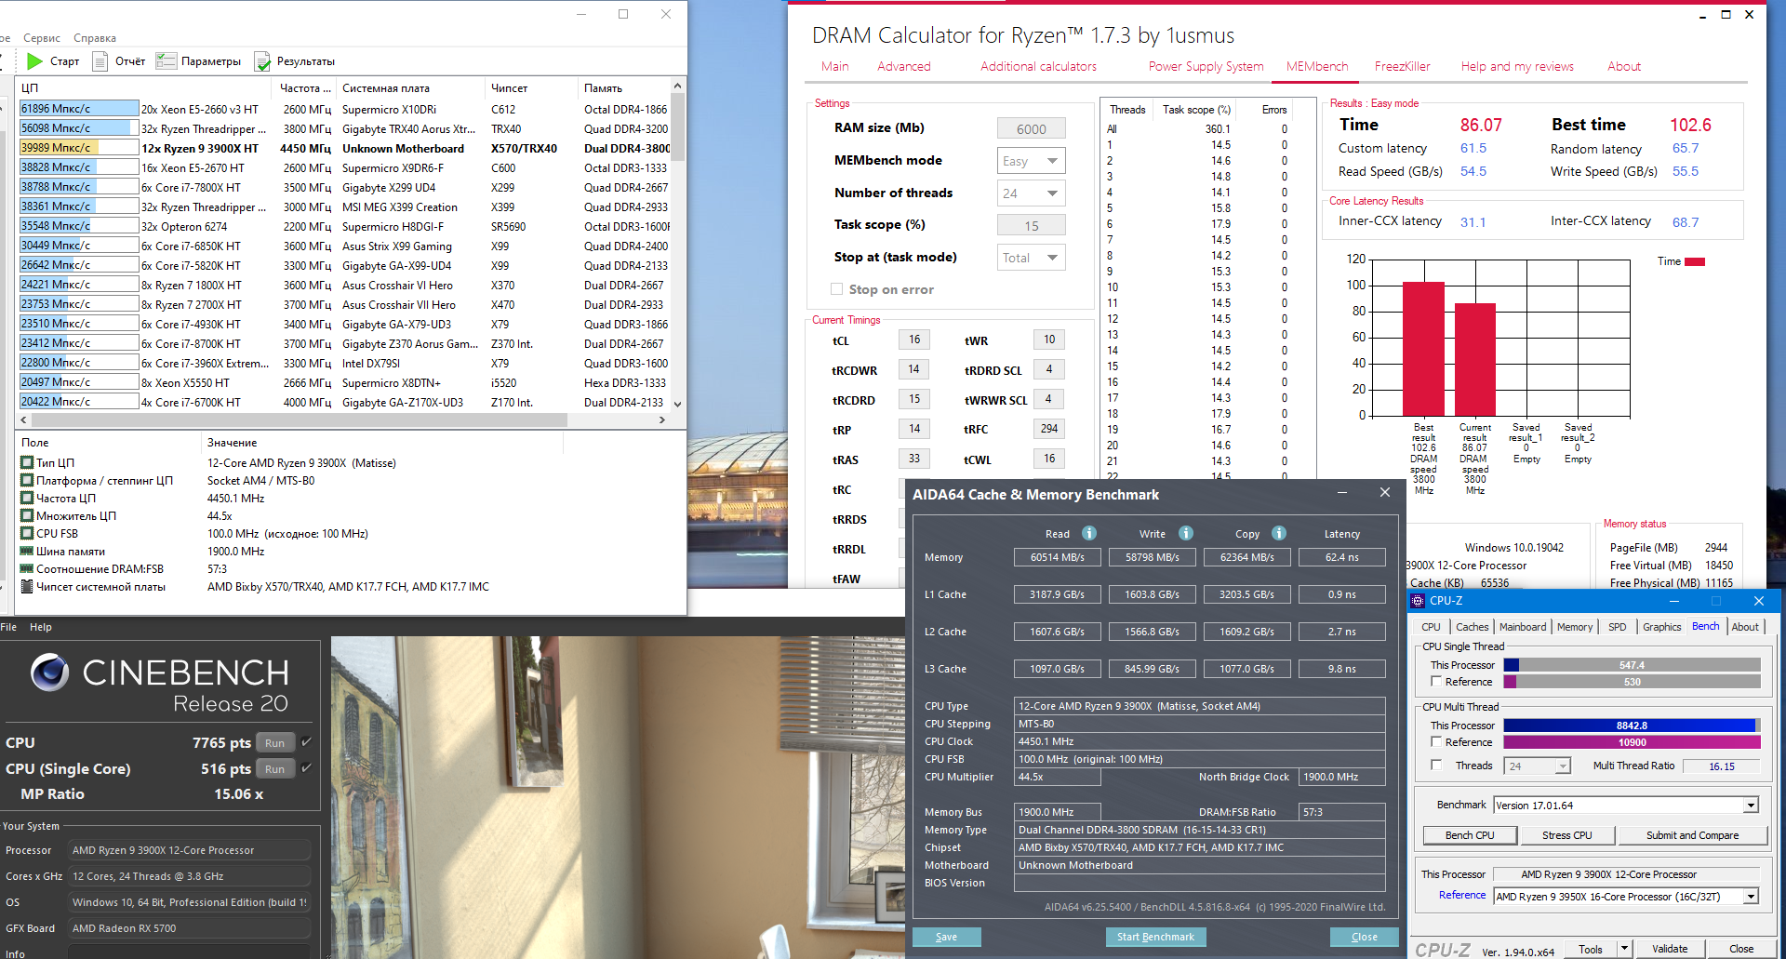
Task: Click the This Processor multi thread score bar
Action: click(1632, 726)
